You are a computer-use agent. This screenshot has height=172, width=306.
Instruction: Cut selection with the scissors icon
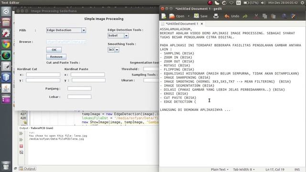pyautogui.click(x=256, y=16)
